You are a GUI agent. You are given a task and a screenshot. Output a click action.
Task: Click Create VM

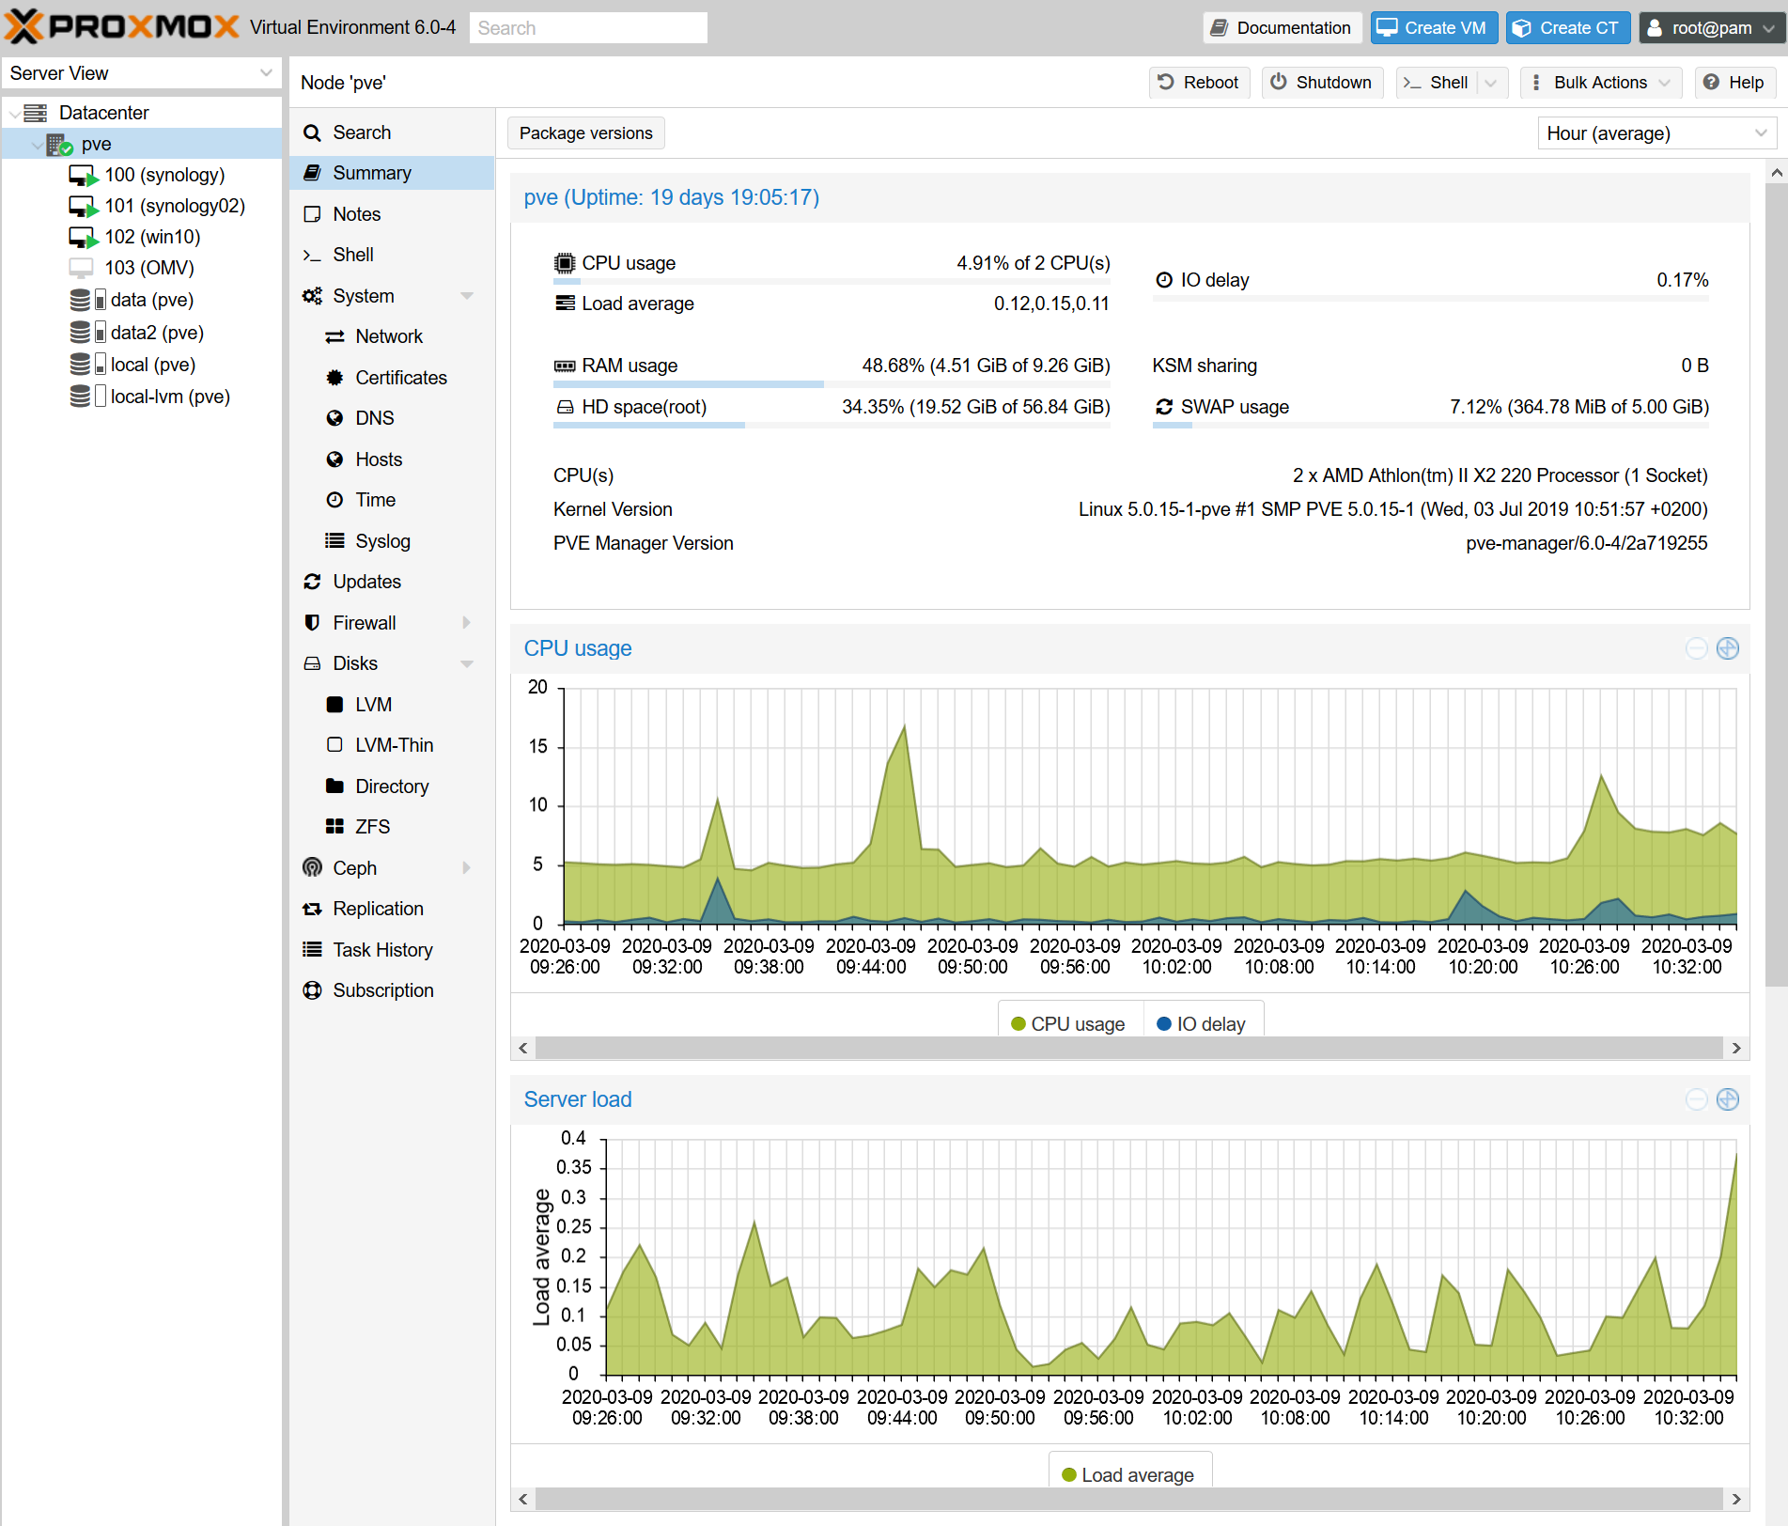(1434, 28)
